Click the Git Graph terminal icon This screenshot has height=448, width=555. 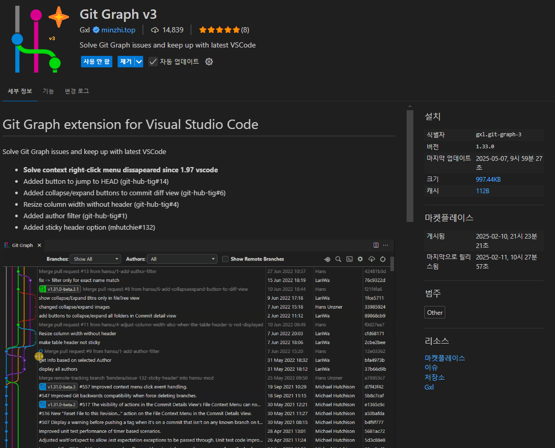(349, 259)
